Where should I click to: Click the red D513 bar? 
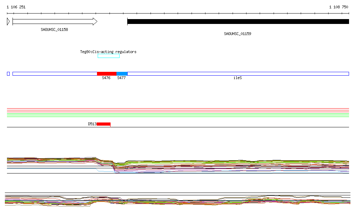pos(103,124)
